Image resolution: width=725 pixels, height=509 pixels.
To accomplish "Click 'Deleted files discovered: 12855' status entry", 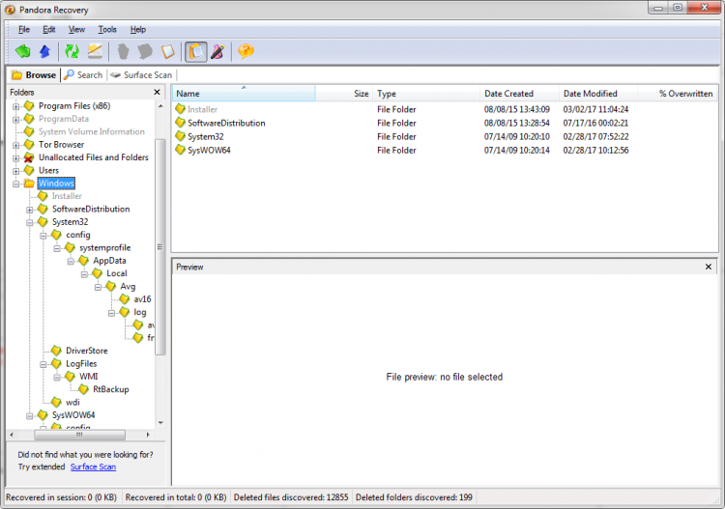I will (291, 497).
